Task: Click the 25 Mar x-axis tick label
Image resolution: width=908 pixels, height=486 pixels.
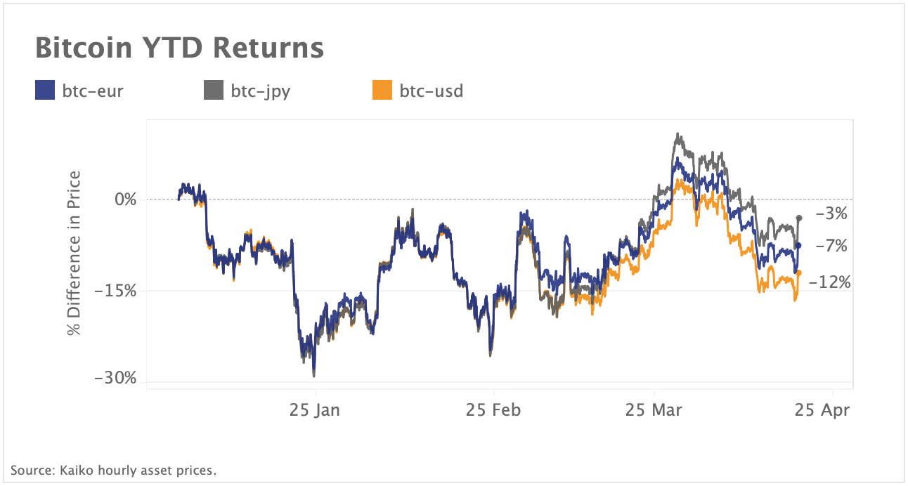Action: (654, 410)
